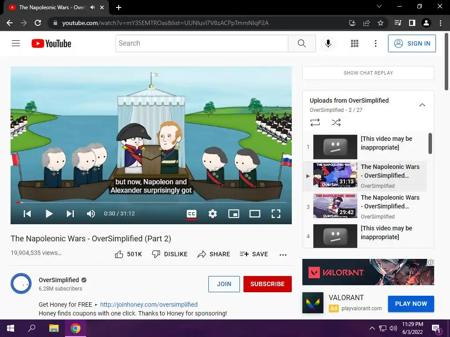Open ad info icon on Valorant banner
The image size is (450, 337).
point(431,262)
